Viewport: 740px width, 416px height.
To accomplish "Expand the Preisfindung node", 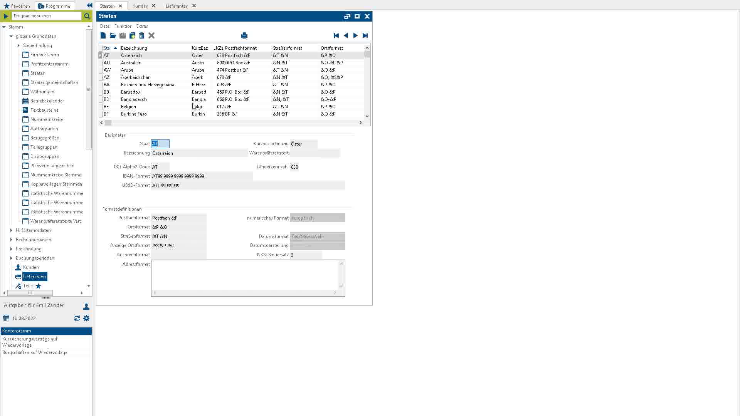I will [x=11, y=249].
